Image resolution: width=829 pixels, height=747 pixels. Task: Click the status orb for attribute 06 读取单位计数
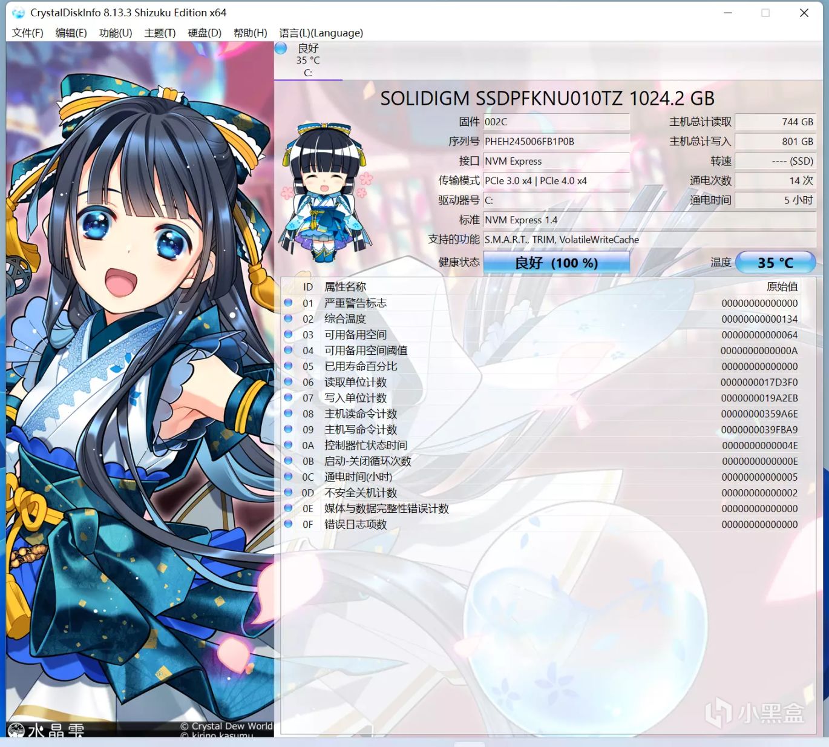pos(288,382)
